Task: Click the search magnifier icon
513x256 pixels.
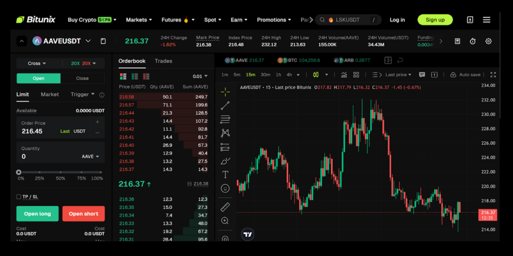Action: [x=322, y=20]
